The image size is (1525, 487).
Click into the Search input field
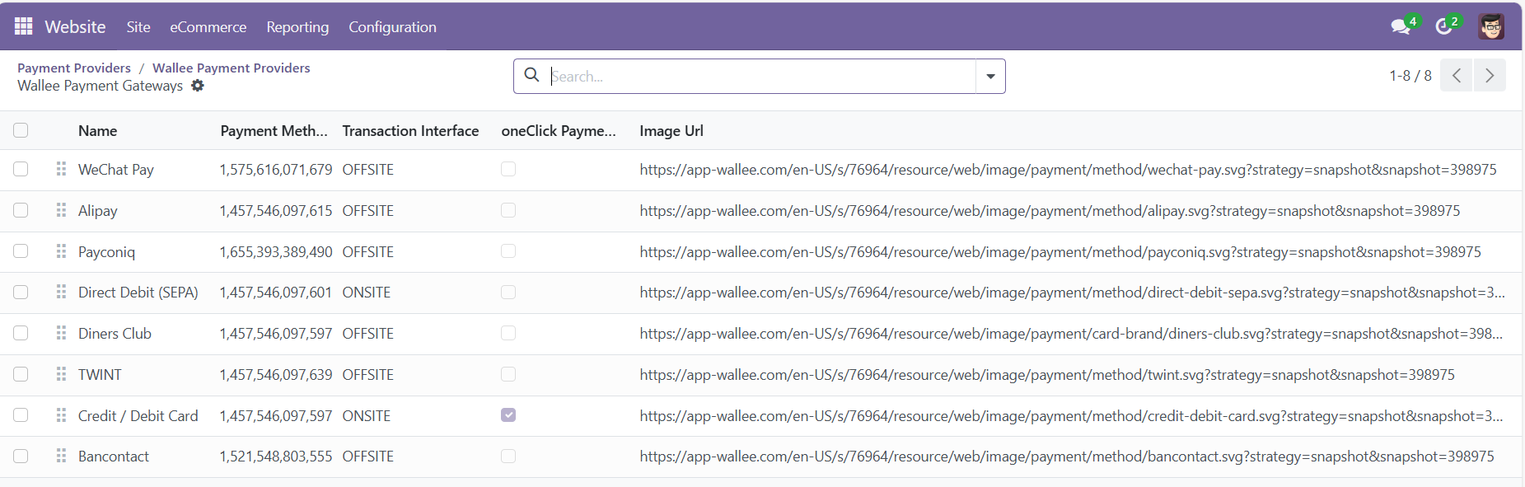click(x=758, y=77)
